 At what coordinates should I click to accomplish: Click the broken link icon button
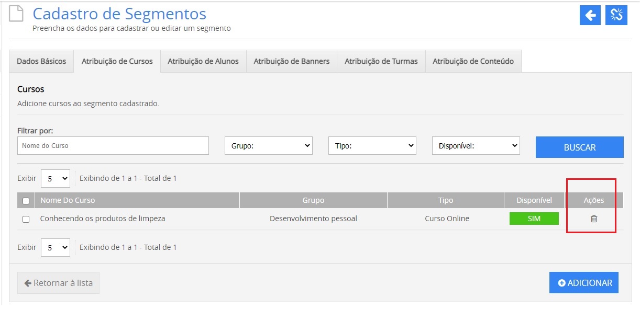616,15
